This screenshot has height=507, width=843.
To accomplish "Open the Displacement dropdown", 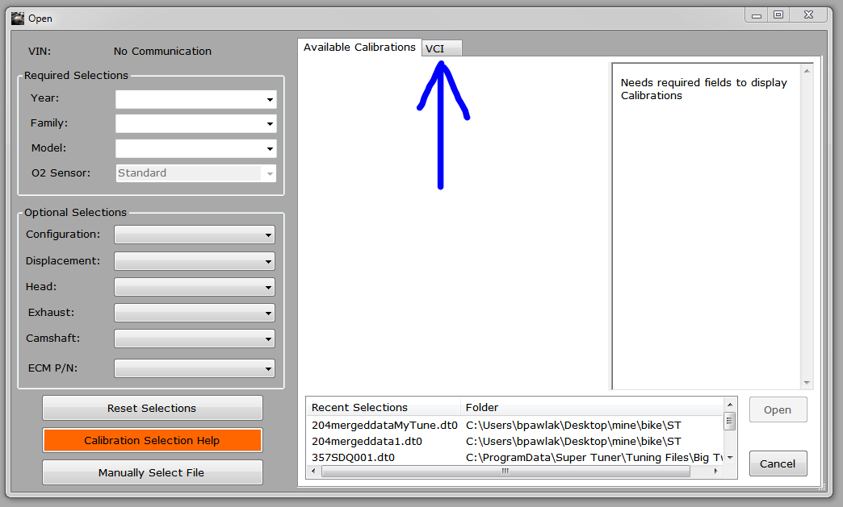I will coord(195,261).
